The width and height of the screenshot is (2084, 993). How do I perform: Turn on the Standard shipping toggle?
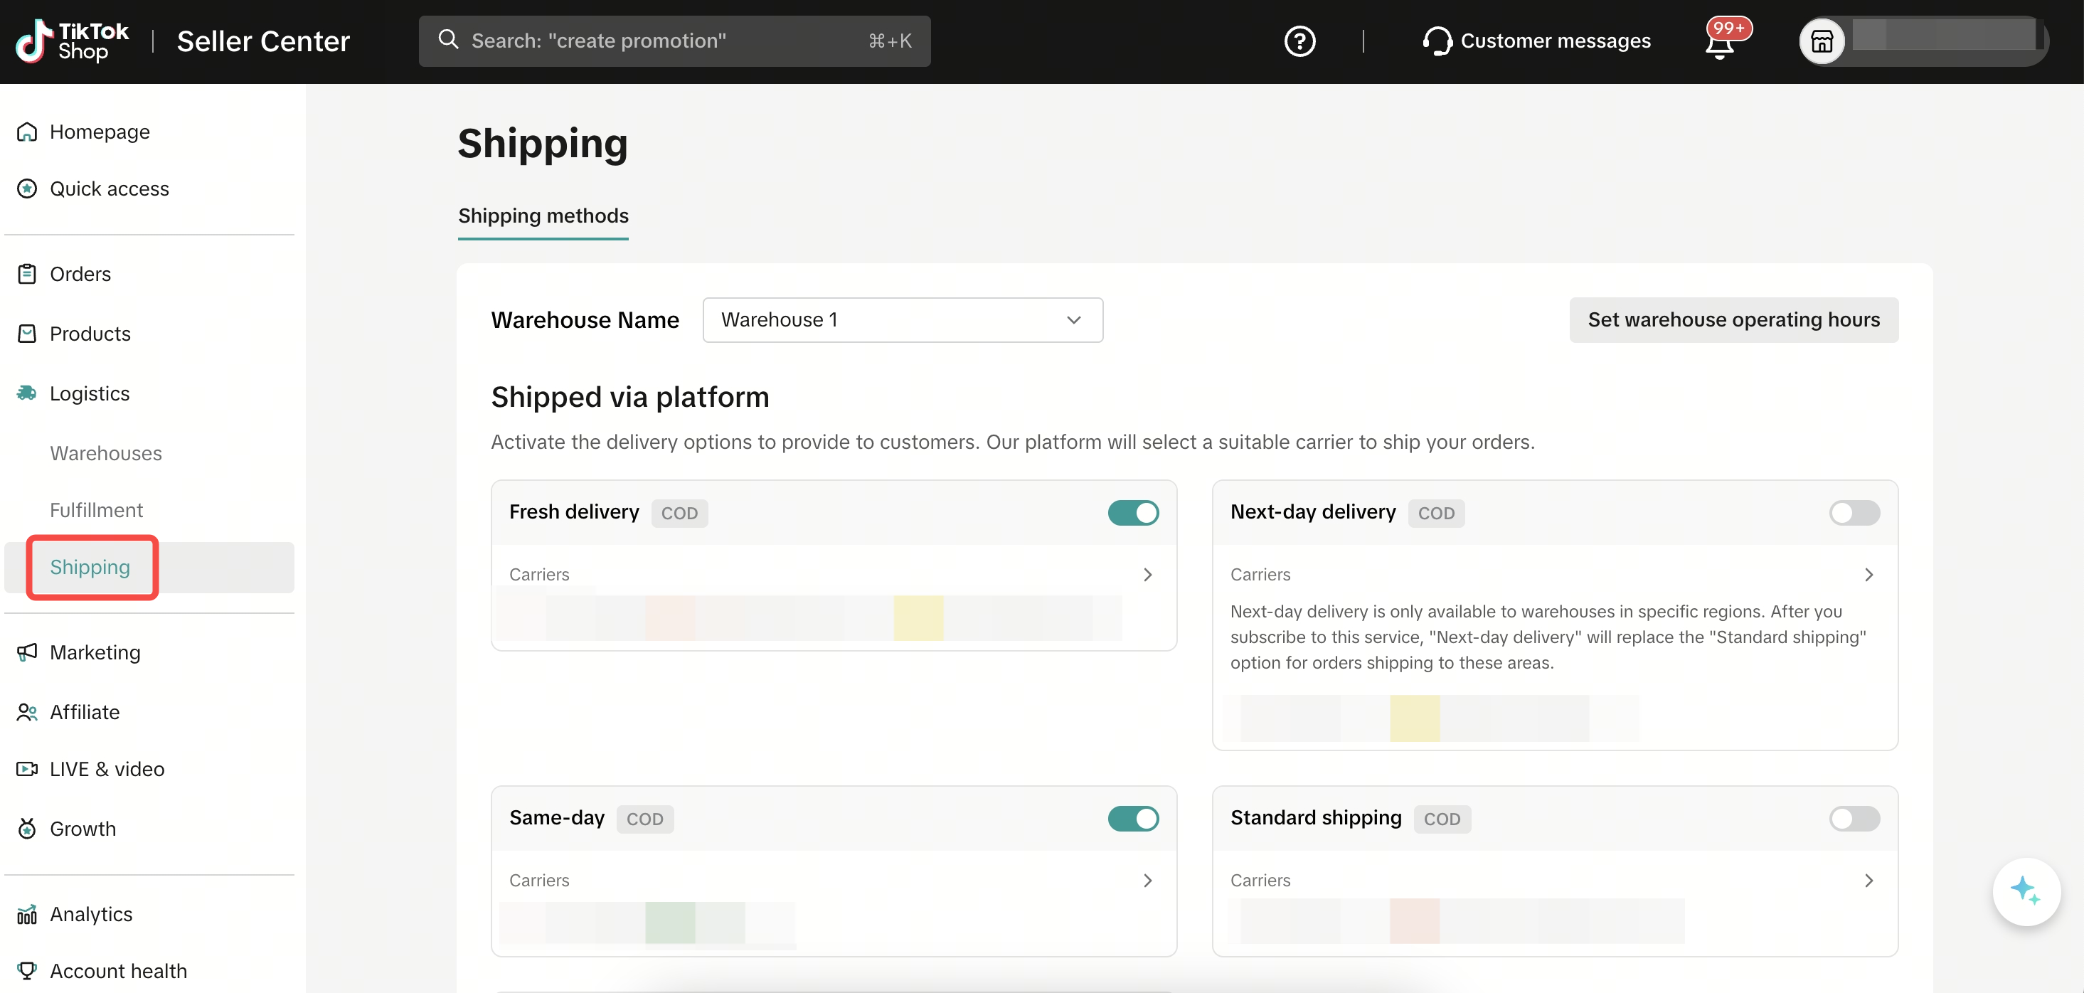[x=1854, y=818]
